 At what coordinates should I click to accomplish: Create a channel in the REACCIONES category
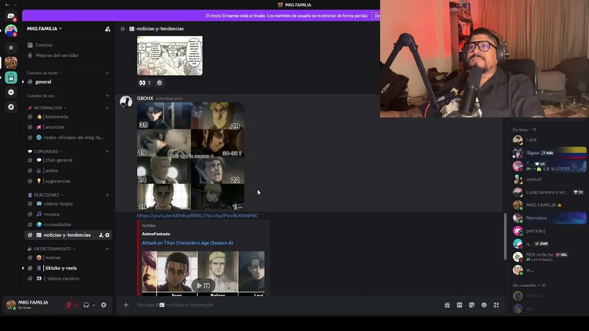tap(107, 195)
